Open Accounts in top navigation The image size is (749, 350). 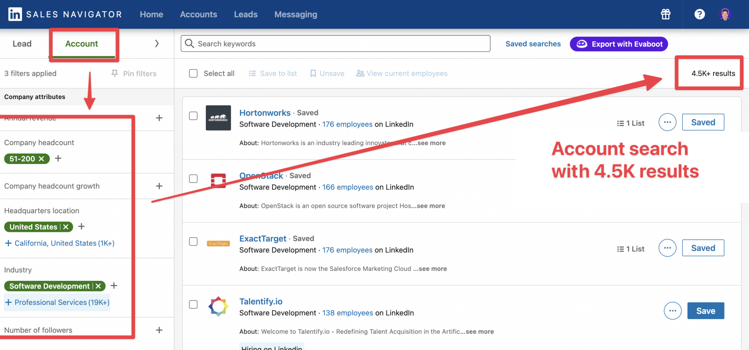click(199, 14)
